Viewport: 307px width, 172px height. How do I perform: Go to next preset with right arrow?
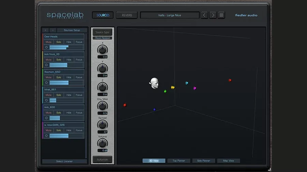click(213, 15)
